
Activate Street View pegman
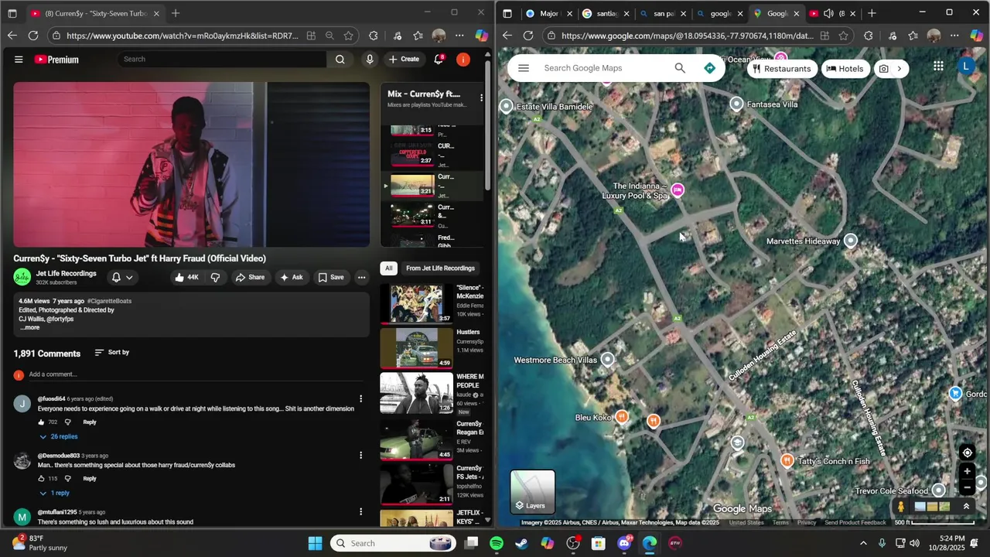click(900, 507)
